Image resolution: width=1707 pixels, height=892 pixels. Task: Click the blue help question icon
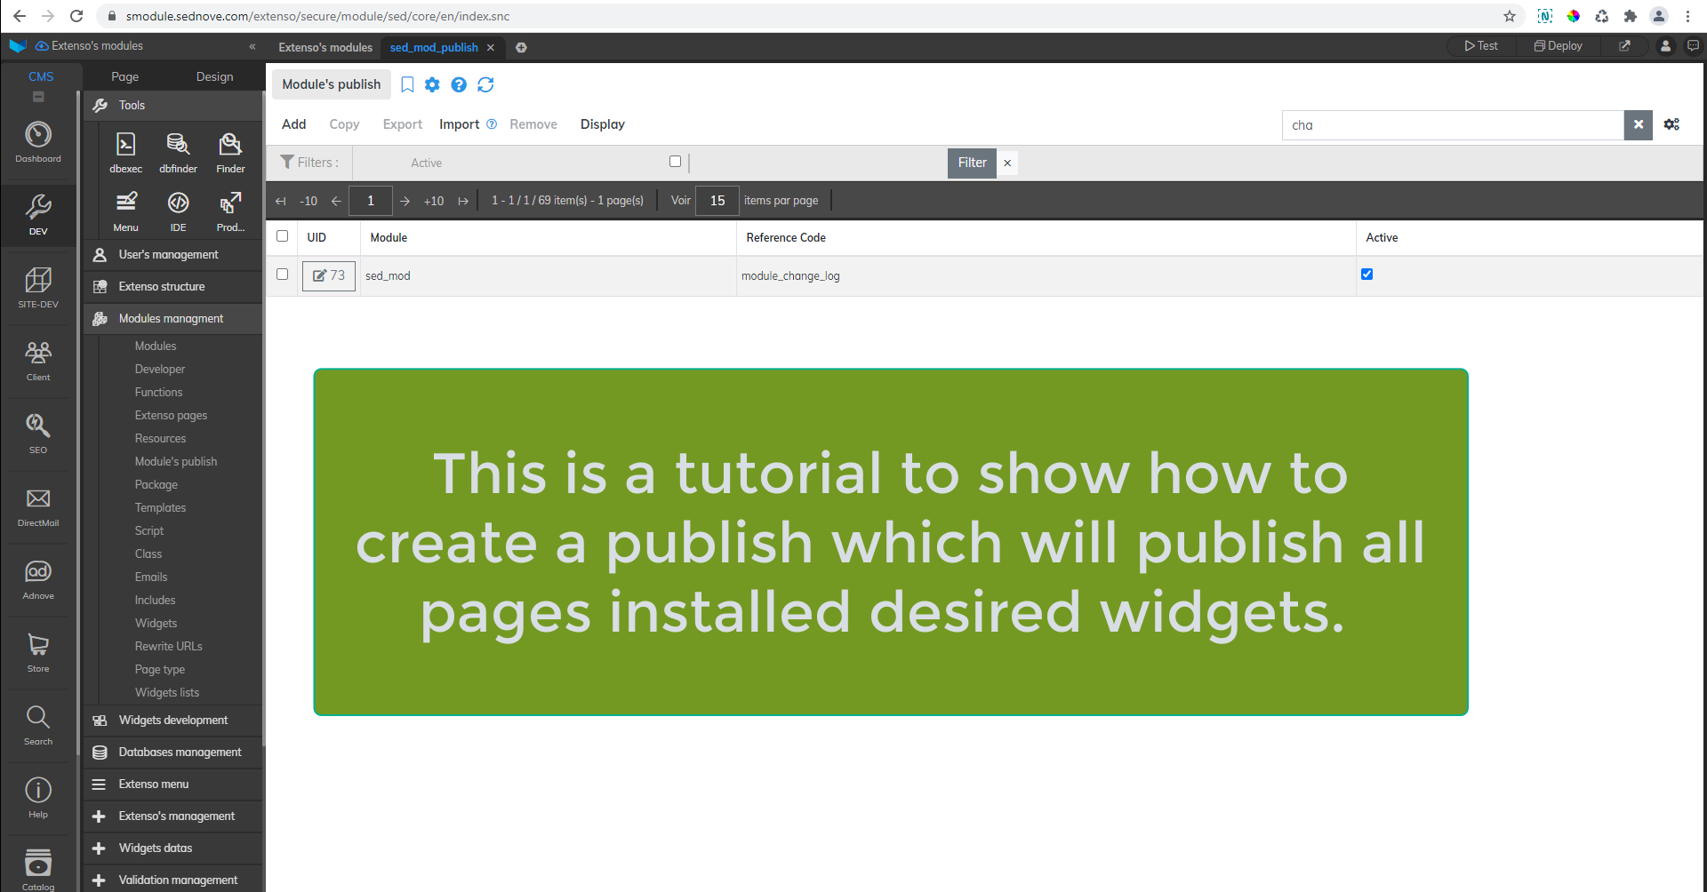459,84
